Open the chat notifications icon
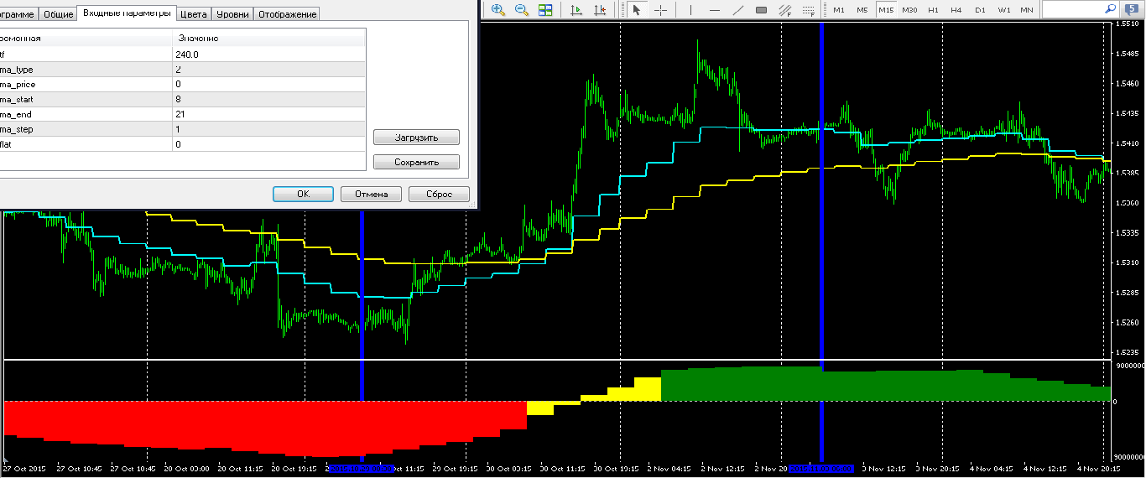Viewport: 1146px width, 478px height. pyautogui.click(x=1133, y=10)
